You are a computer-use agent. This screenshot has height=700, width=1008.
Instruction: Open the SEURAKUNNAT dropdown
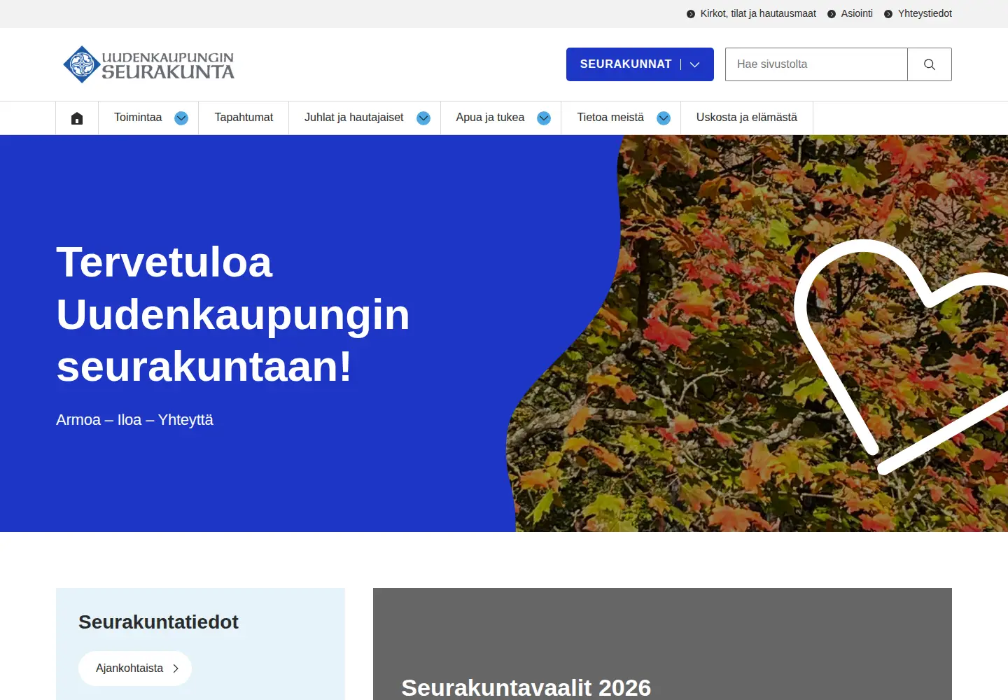640,64
